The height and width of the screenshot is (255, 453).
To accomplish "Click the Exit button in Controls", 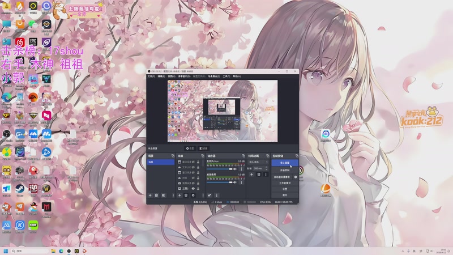I will coord(285,195).
